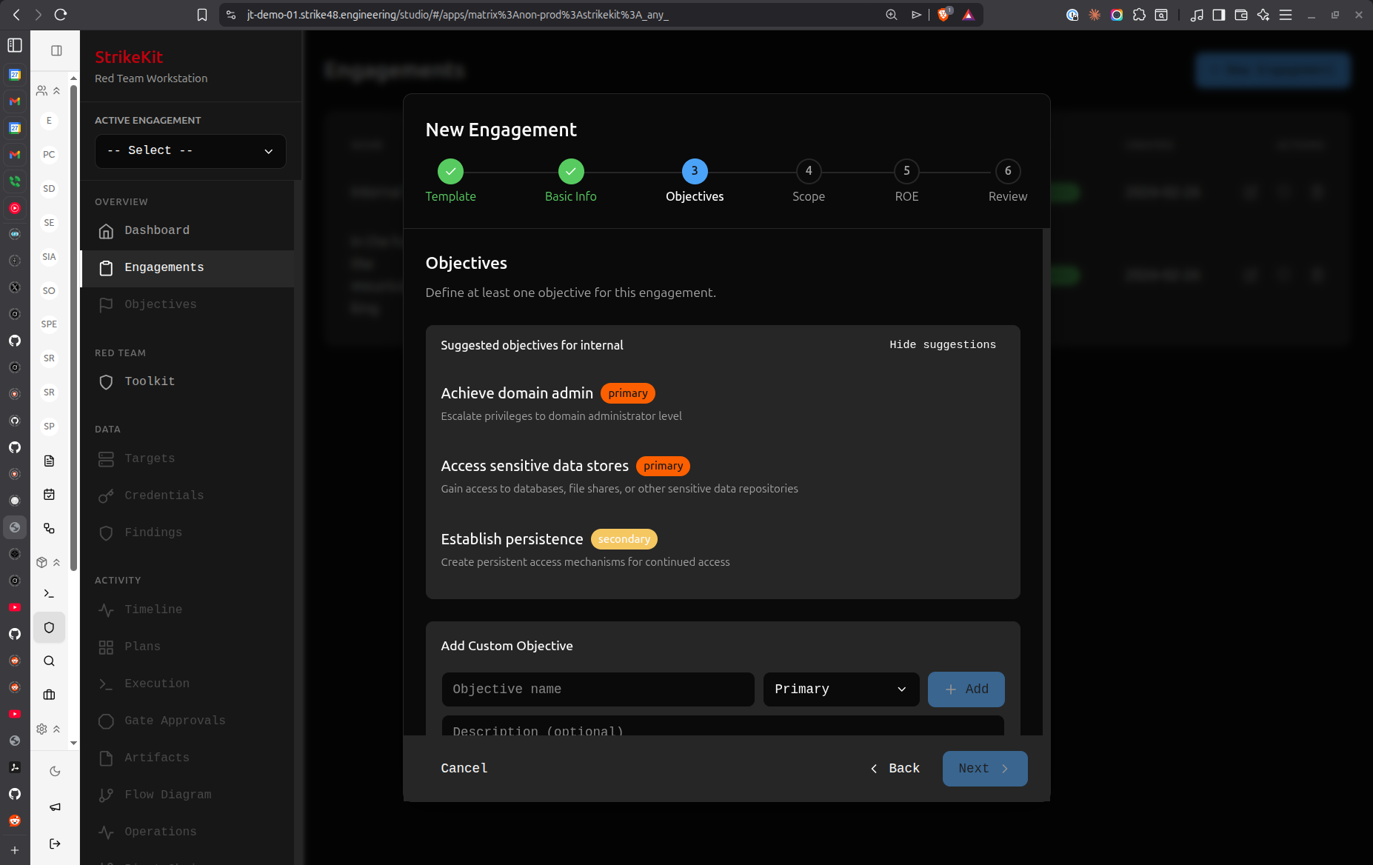Open the calendar-check icon in the narrow rail

pyautogui.click(x=49, y=495)
